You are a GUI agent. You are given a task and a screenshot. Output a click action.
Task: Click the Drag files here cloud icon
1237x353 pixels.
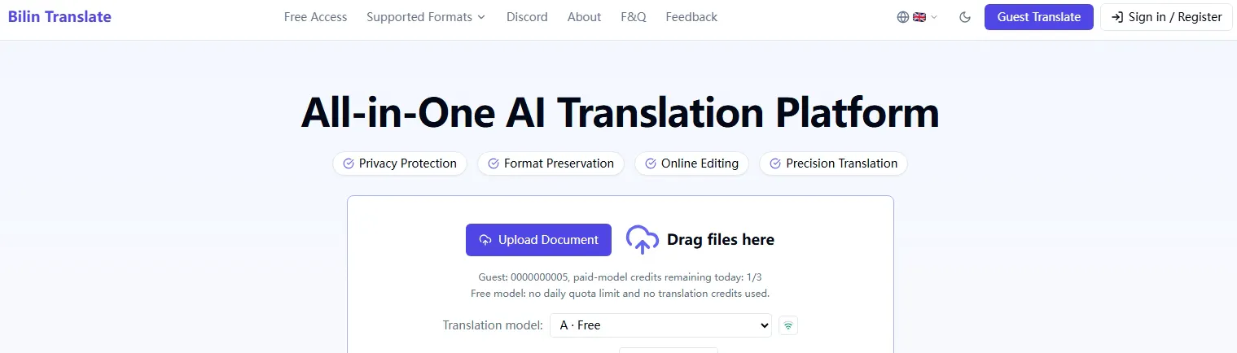click(x=643, y=240)
